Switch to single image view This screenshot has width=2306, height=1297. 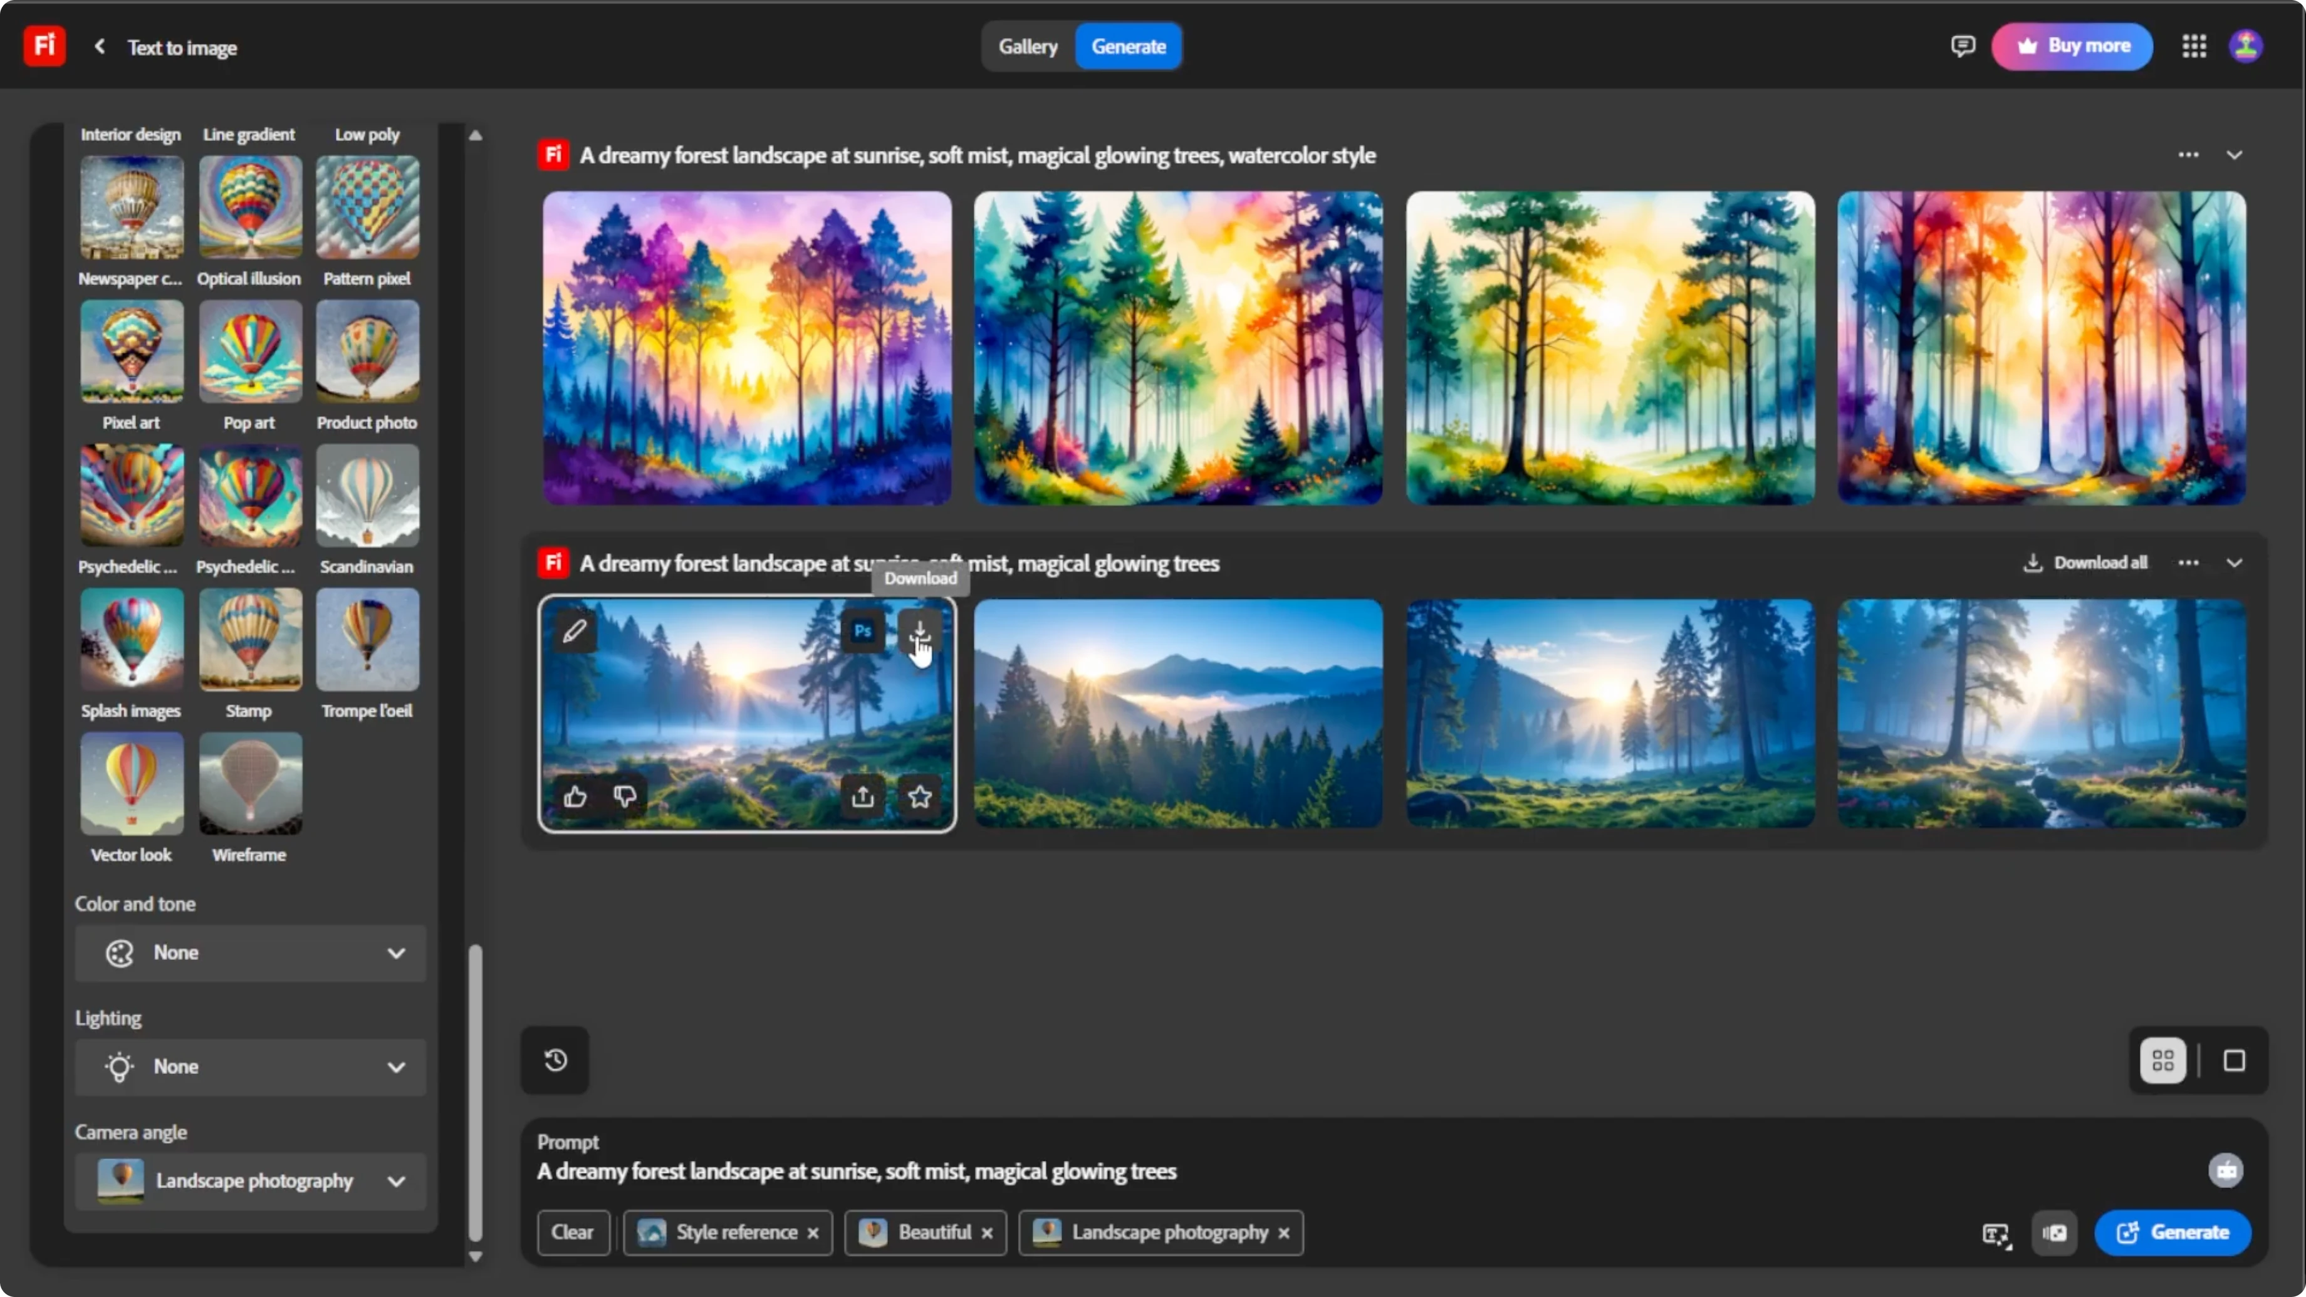[2233, 1060]
